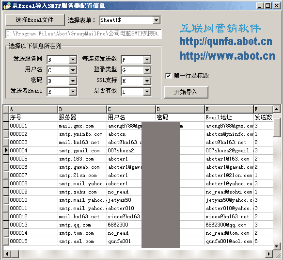The image size is (283, 260).
Task: Click cell smtp.qq.com
Action: 82,225
